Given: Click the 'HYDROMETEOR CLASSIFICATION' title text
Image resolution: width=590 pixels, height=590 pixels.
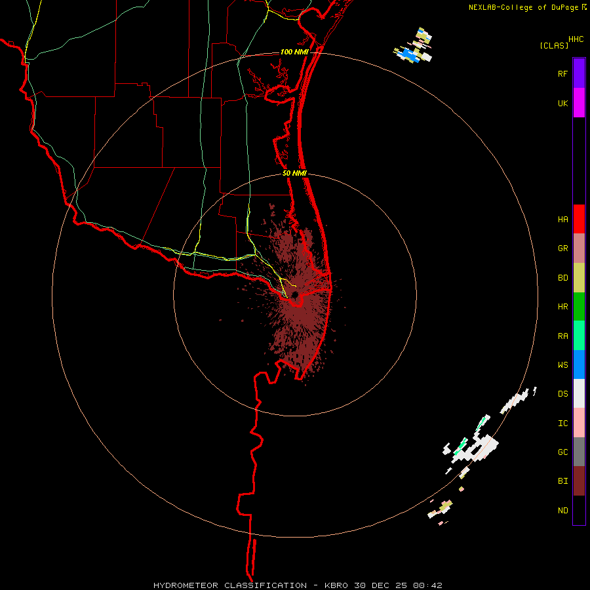Looking at the screenshot, I should [230, 585].
